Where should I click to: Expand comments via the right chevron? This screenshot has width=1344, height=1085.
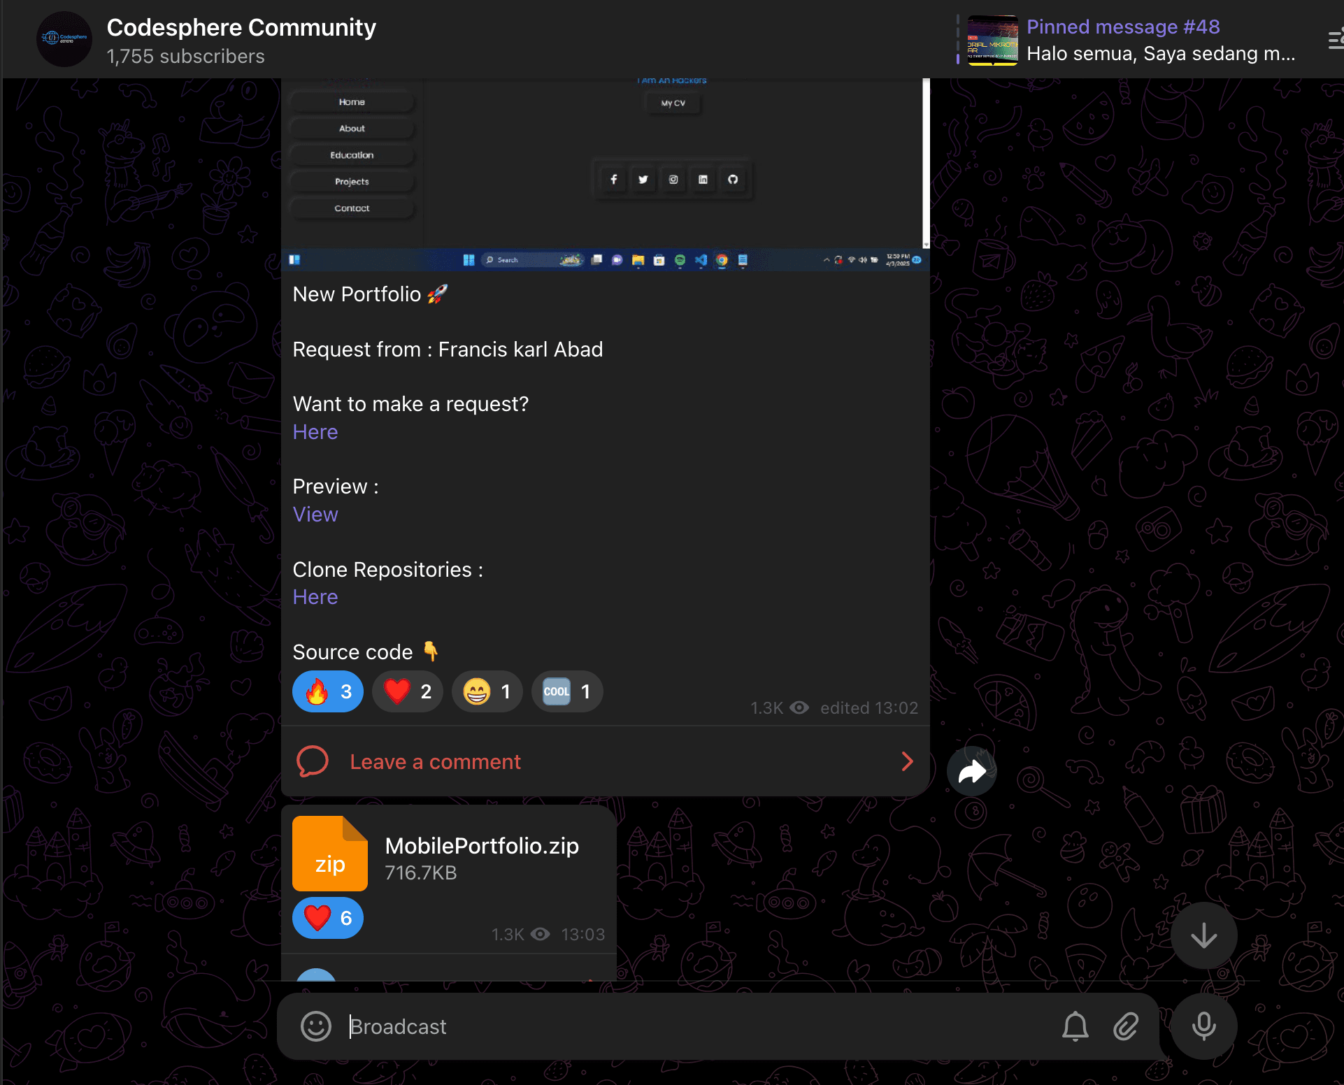(x=907, y=761)
